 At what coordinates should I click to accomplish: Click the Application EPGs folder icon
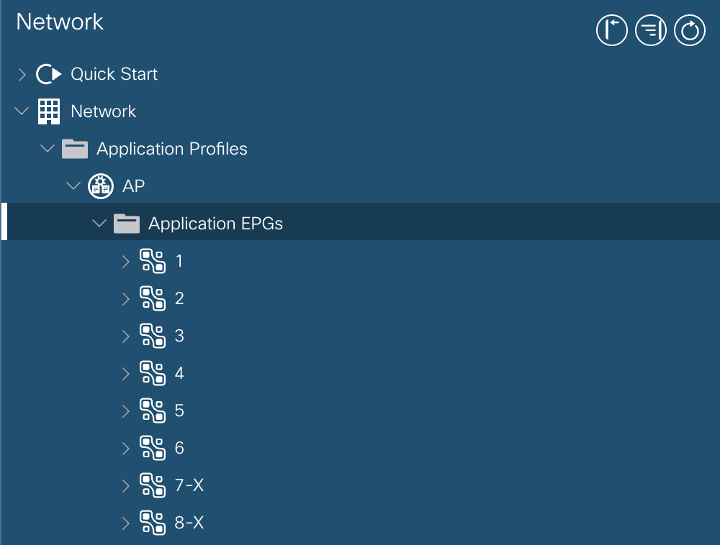tap(127, 223)
